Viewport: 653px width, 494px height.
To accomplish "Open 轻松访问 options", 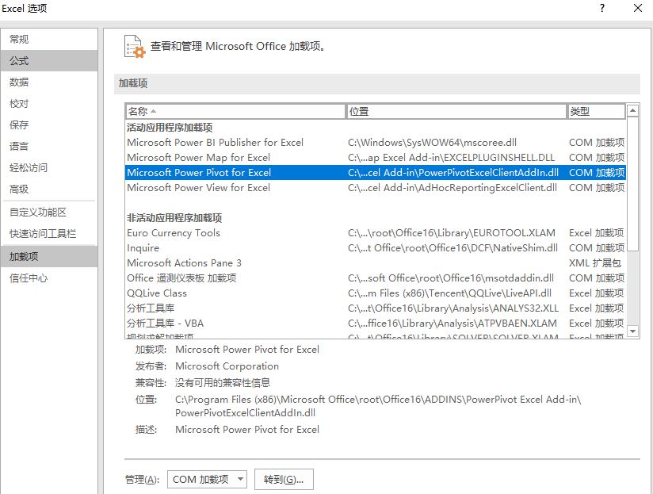I will click(49, 167).
